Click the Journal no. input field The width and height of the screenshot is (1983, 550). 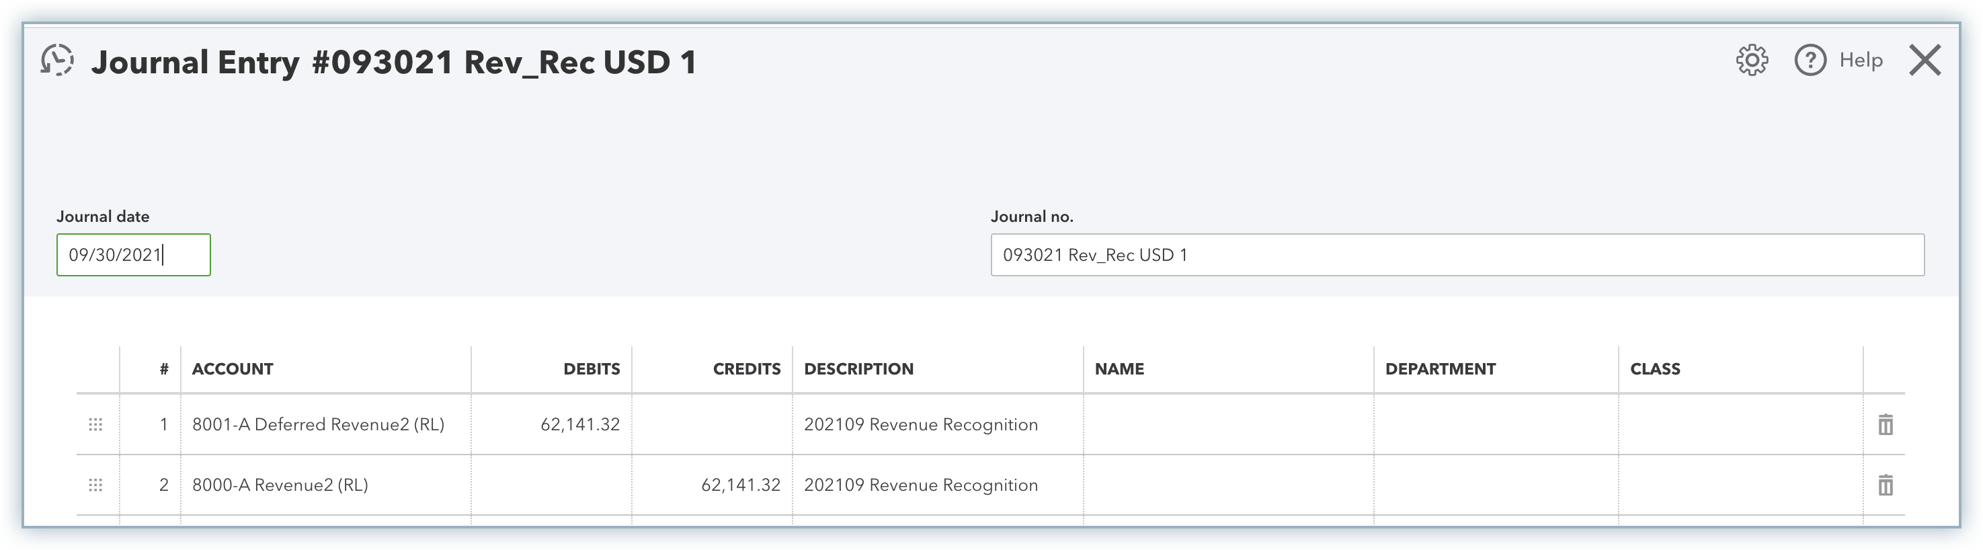[x=1457, y=255]
